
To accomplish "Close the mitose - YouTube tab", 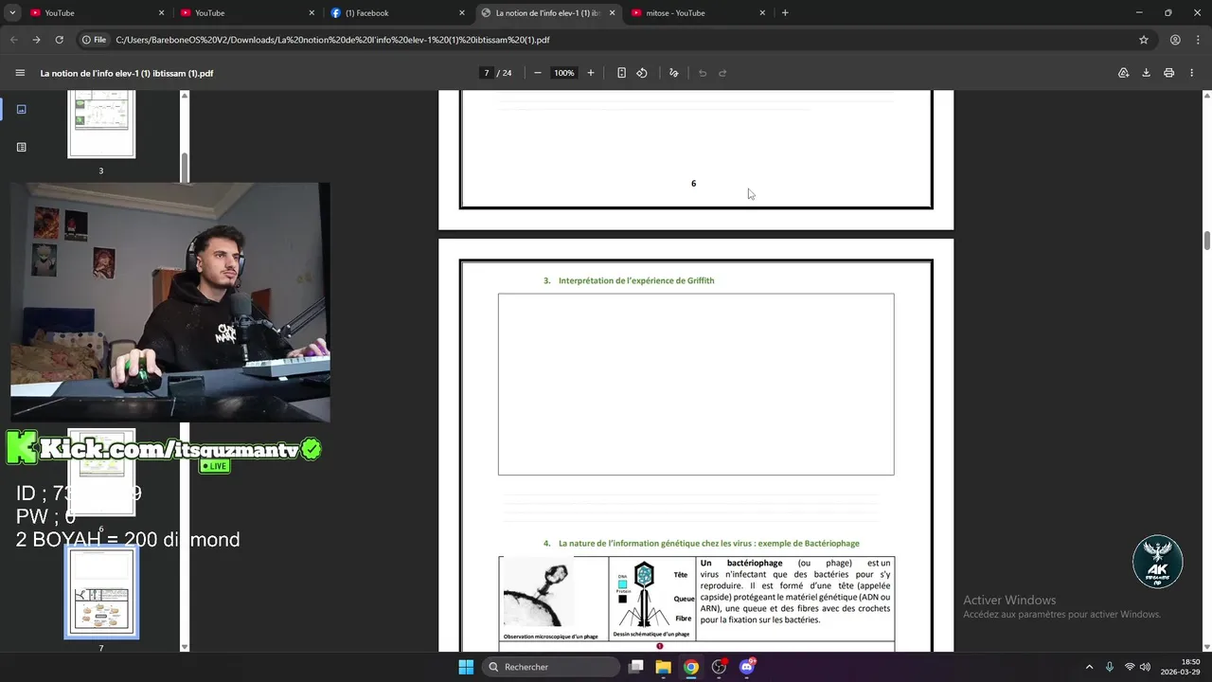I will (762, 13).
